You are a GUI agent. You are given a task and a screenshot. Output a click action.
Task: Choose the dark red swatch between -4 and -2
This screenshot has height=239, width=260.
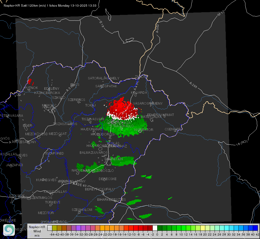point(150,228)
